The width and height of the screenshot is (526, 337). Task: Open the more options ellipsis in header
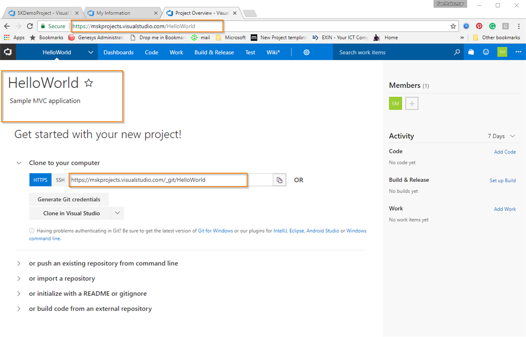[518, 52]
